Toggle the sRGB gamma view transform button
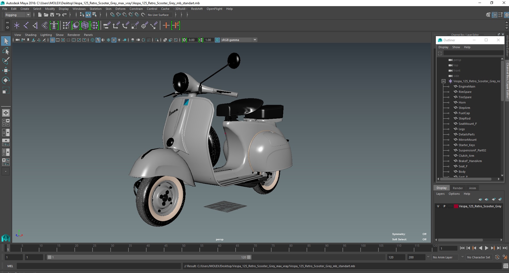Screen dimensions: 509x273 [217, 40]
